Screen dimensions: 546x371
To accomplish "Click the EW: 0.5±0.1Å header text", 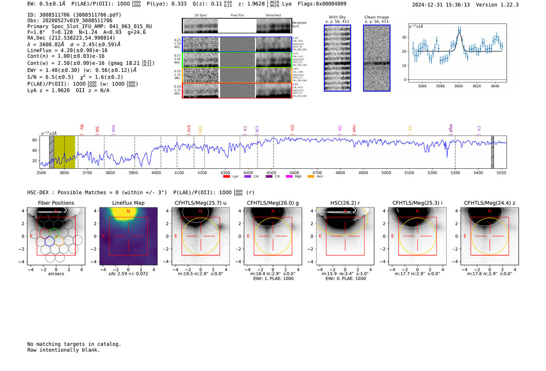I will pos(46,4).
